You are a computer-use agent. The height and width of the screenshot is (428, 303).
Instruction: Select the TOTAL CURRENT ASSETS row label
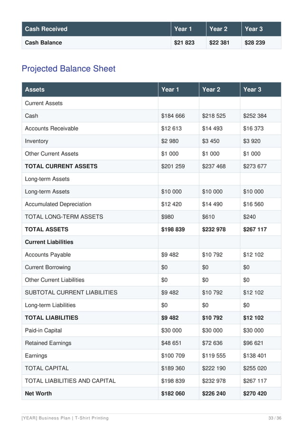[61, 166]
